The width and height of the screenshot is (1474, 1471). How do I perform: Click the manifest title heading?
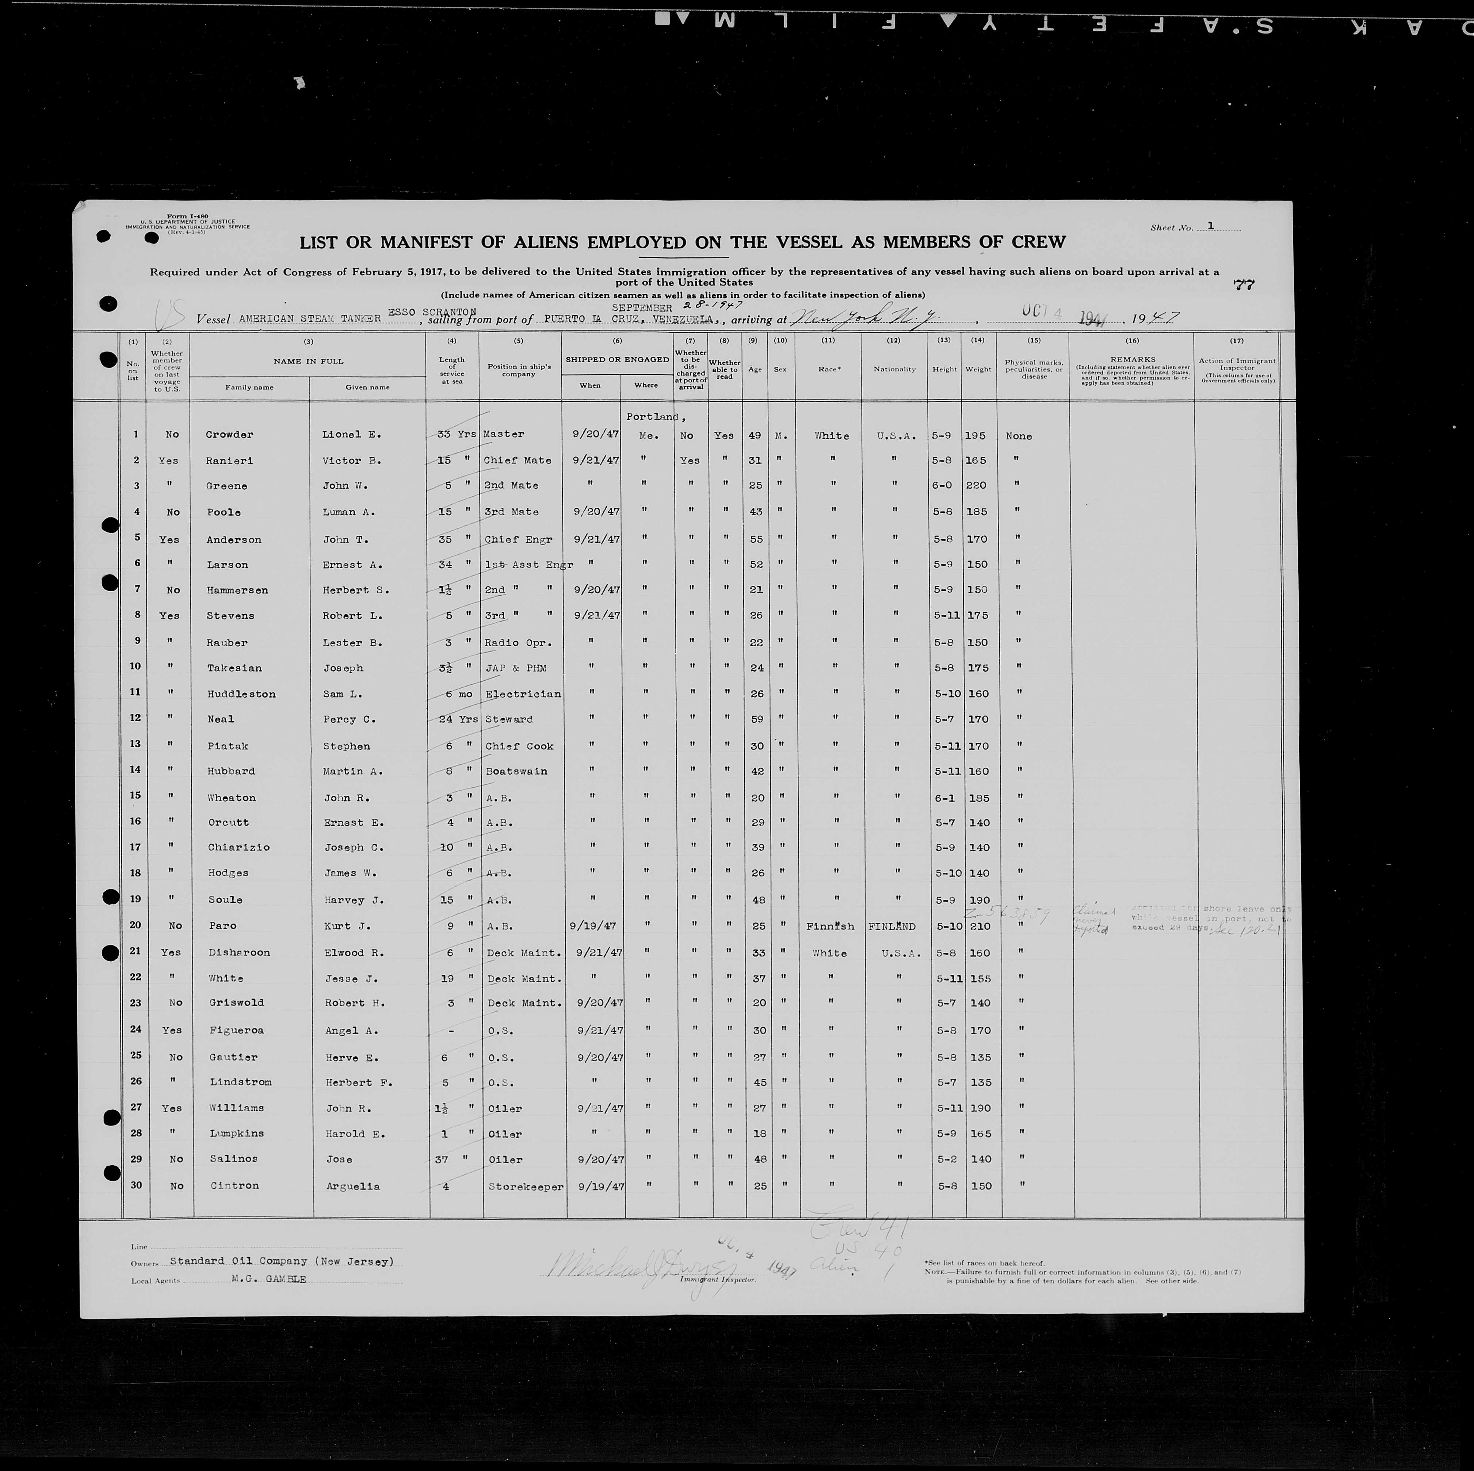(682, 242)
